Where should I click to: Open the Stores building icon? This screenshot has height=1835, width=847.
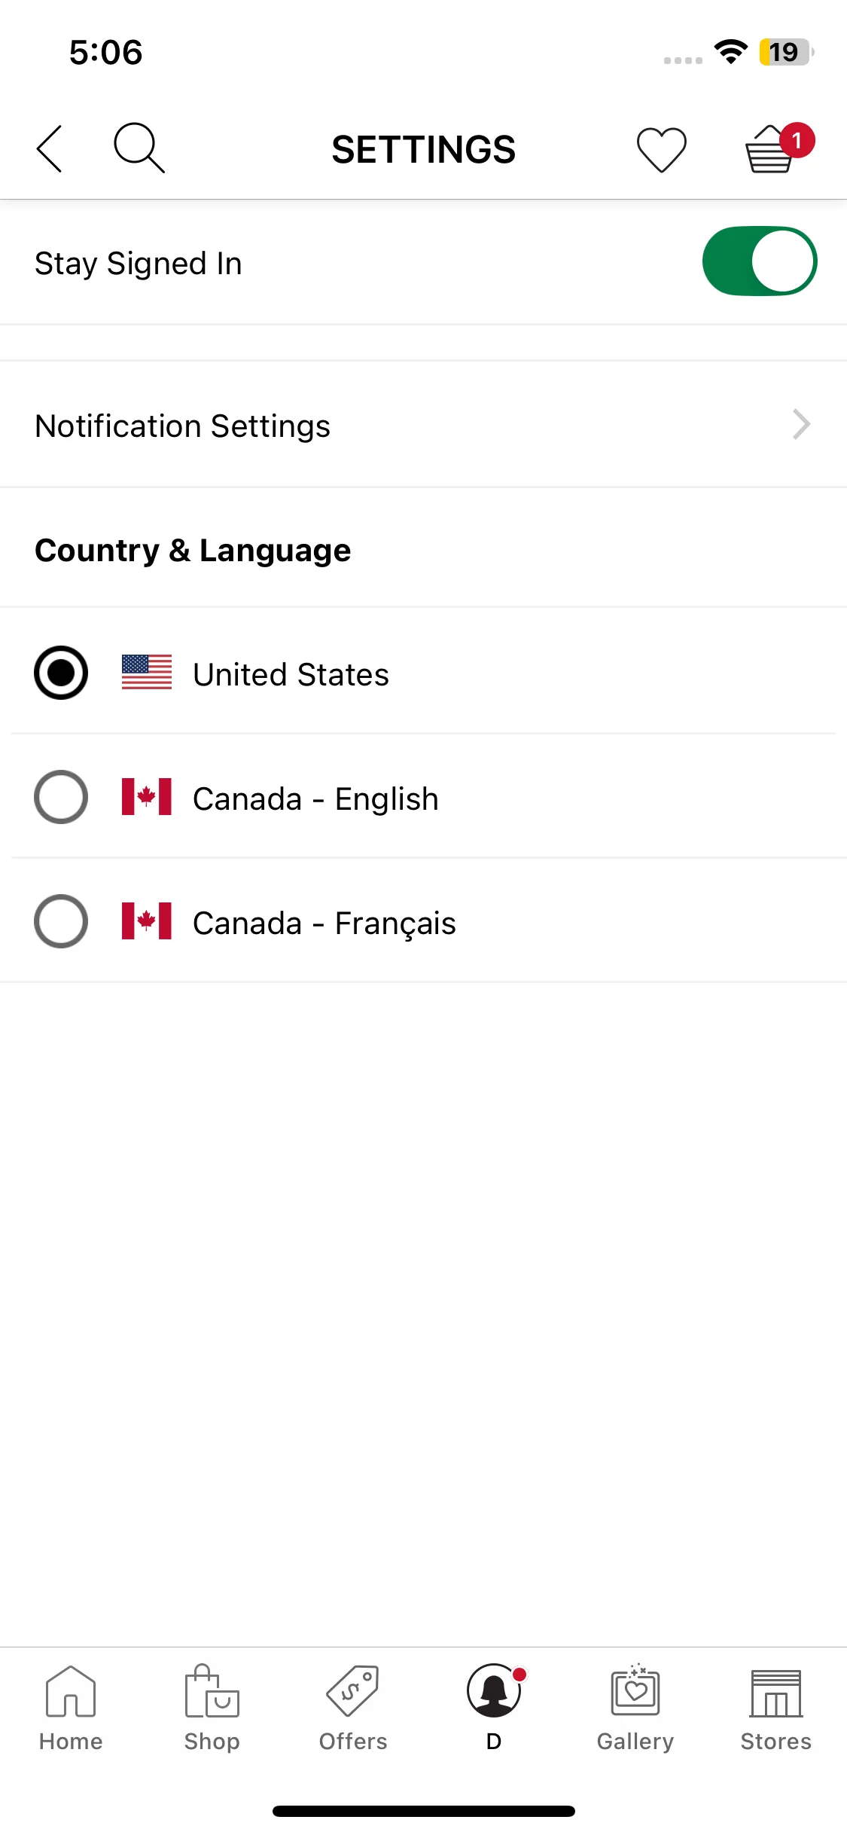point(776,1693)
